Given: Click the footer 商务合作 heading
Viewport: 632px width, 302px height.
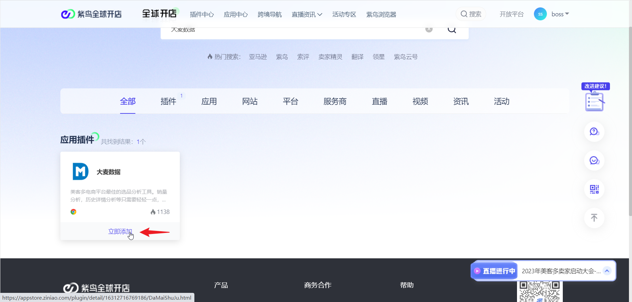Looking at the screenshot, I should [318, 285].
